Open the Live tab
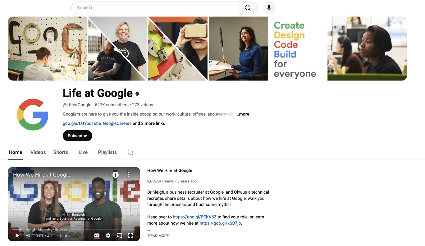The width and height of the screenshot is (425, 246). tap(83, 152)
